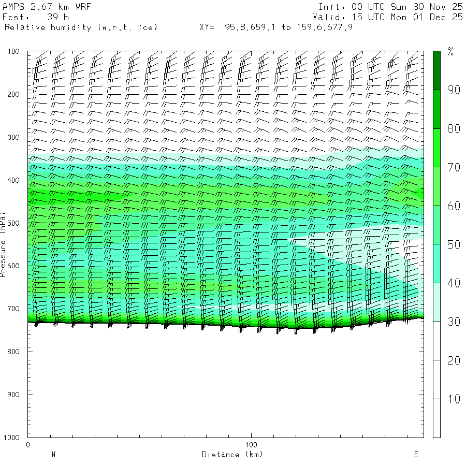The image size is (466, 466).
Task: Click the 'E' east endpoint label
Action: (x=416, y=455)
